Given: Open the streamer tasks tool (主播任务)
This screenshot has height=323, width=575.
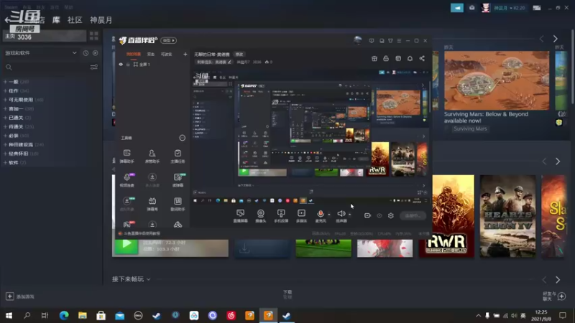Looking at the screenshot, I should pos(178,156).
